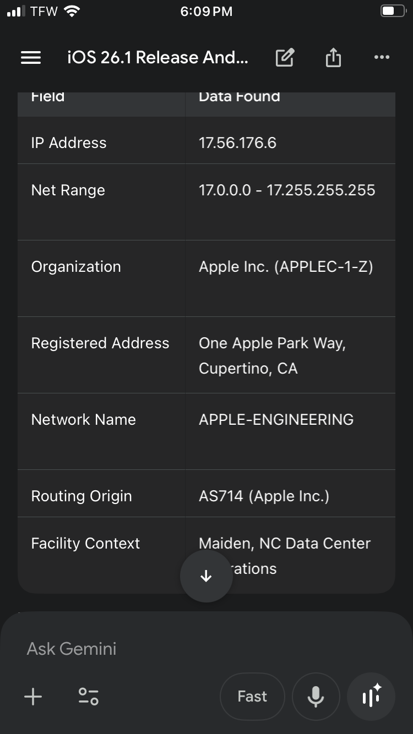Tap the microphone icon
Screen dimensions: 413x734
[x=316, y=697]
